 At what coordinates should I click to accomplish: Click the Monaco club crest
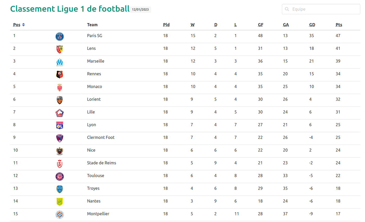point(60,88)
